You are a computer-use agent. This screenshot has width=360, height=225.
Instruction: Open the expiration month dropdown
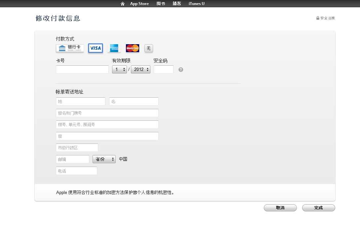point(119,70)
